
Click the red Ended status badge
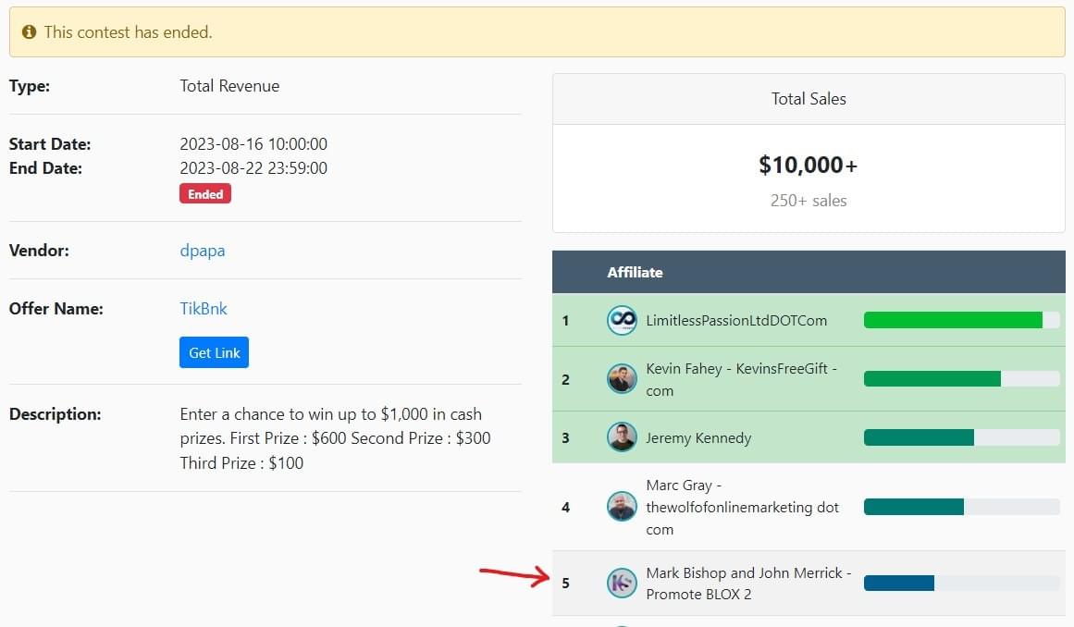tap(204, 194)
